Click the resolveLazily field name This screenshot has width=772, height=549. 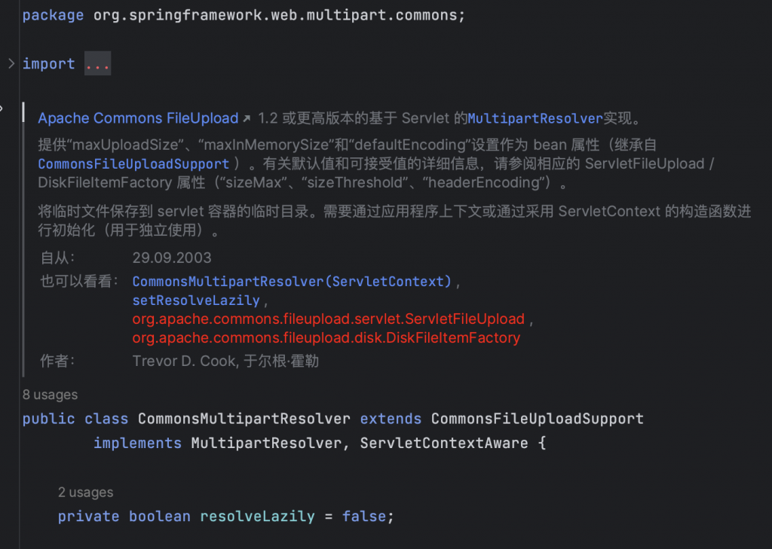pos(257,517)
